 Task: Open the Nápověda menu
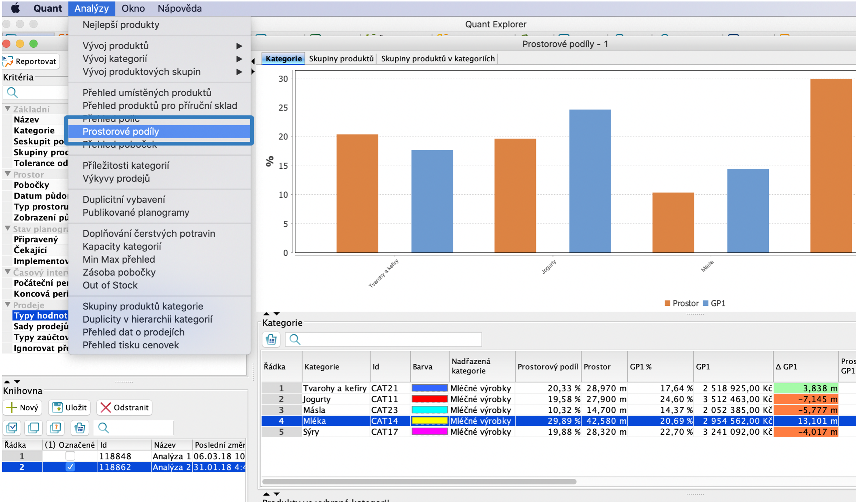click(180, 8)
